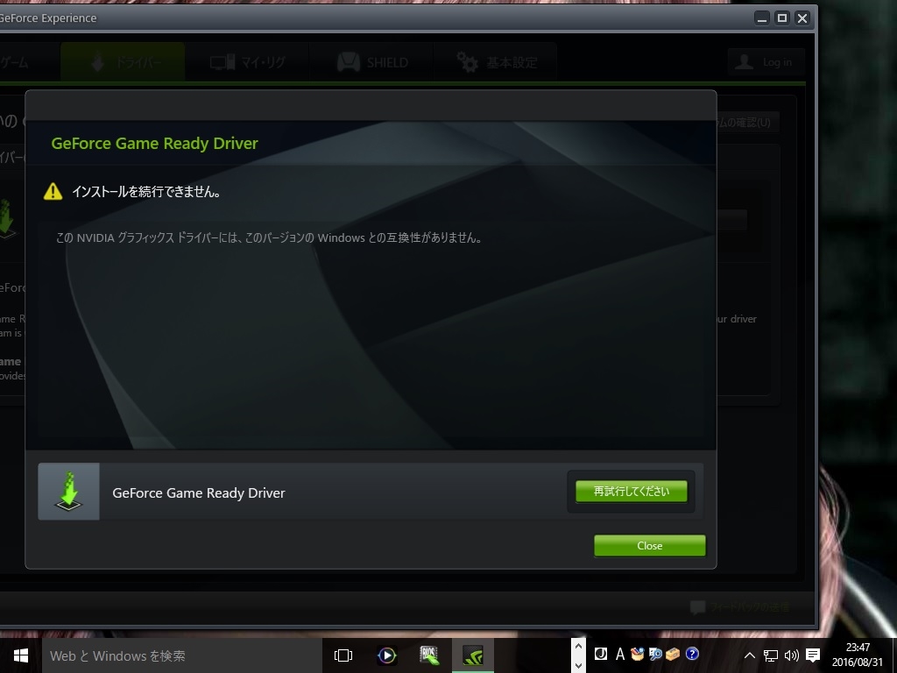Open the media player taskbar icon
Image resolution: width=897 pixels, height=673 pixels.
(x=386, y=655)
